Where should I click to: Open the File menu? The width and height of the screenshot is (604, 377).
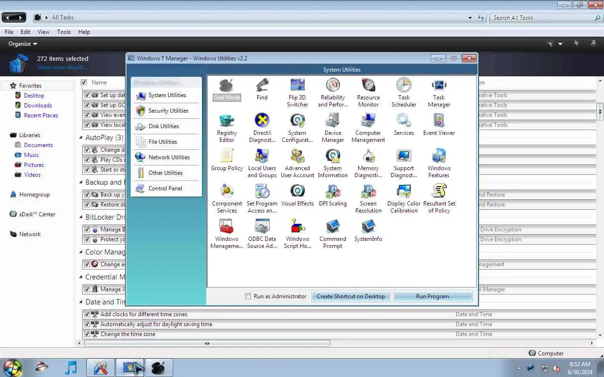(x=9, y=32)
